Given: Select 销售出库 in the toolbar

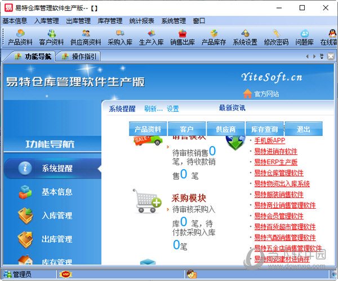Looking at the screenshot, I should pos(183,37).
